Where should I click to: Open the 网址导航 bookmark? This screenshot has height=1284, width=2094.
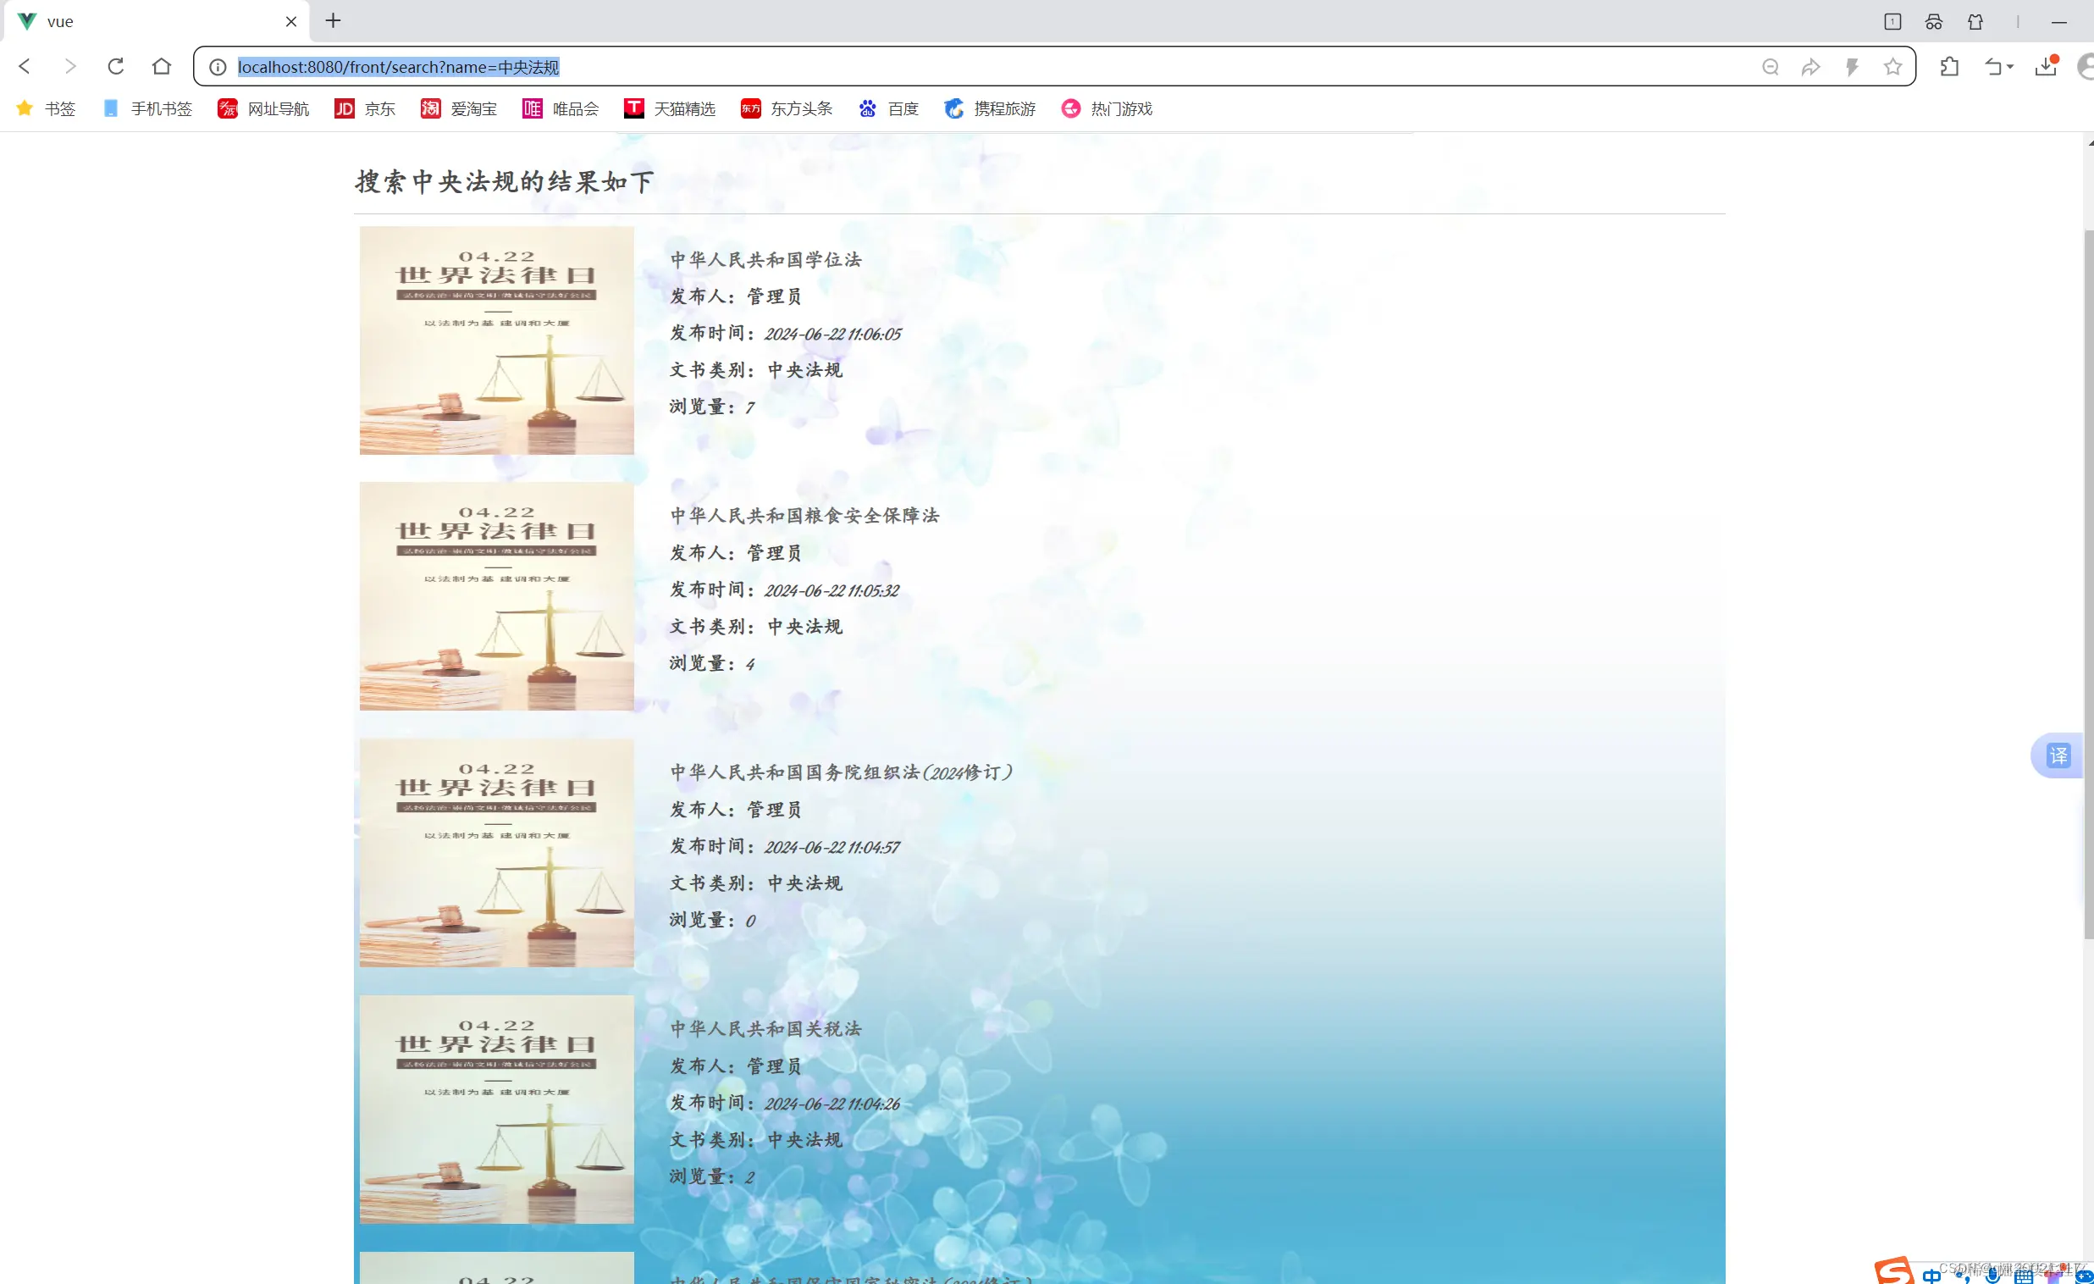click(x=263, y=109)
